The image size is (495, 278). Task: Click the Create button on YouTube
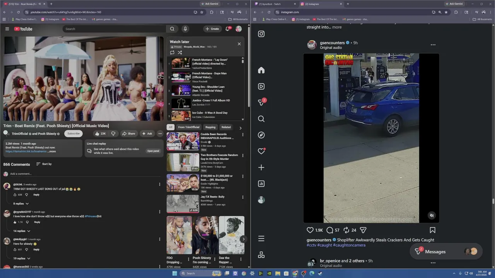click(x=212, y=29)
